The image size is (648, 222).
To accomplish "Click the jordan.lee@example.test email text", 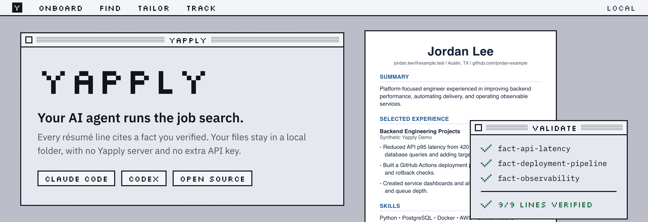I will 419,63.
